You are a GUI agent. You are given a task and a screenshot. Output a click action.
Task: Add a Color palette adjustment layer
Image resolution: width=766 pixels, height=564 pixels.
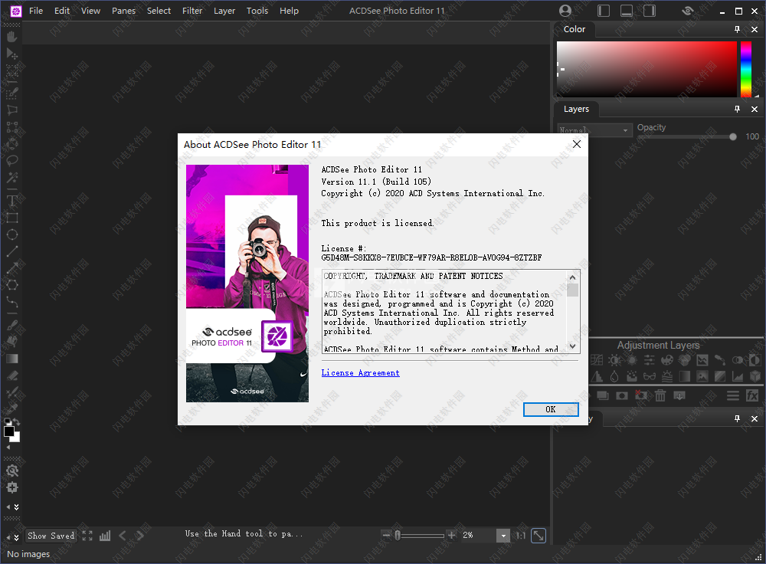tap(667, 361)
